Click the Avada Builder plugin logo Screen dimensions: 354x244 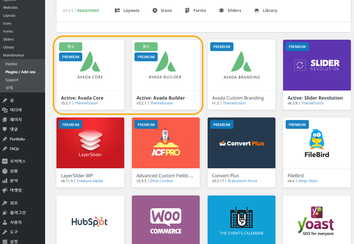click(165, 65)
